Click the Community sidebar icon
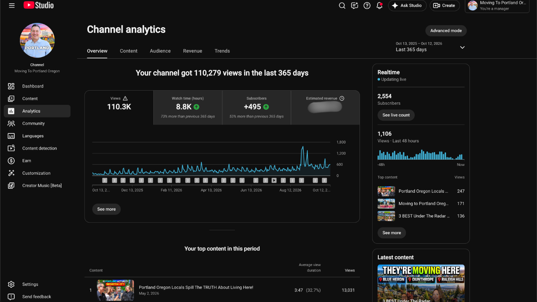 11,123
